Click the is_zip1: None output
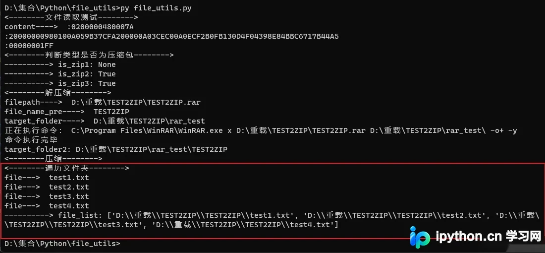 click(x=60, y=64)
